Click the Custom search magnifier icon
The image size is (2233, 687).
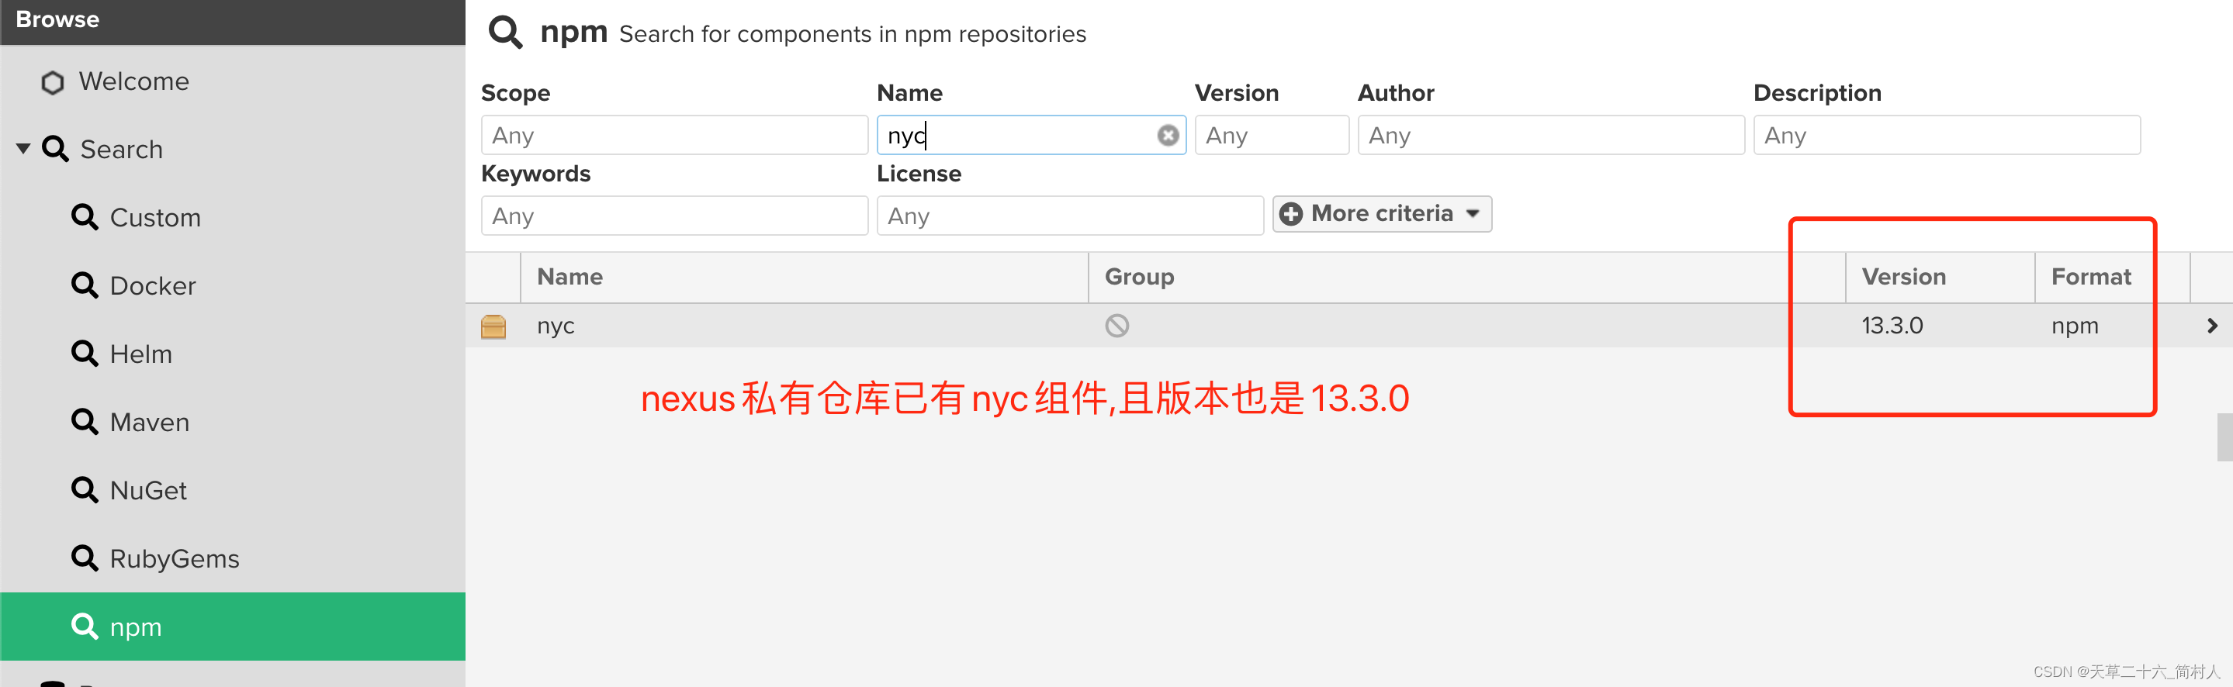85,216
